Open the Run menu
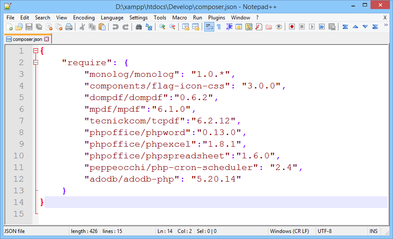Viewport: 393px width, 239px height. (x=197, y=18)
